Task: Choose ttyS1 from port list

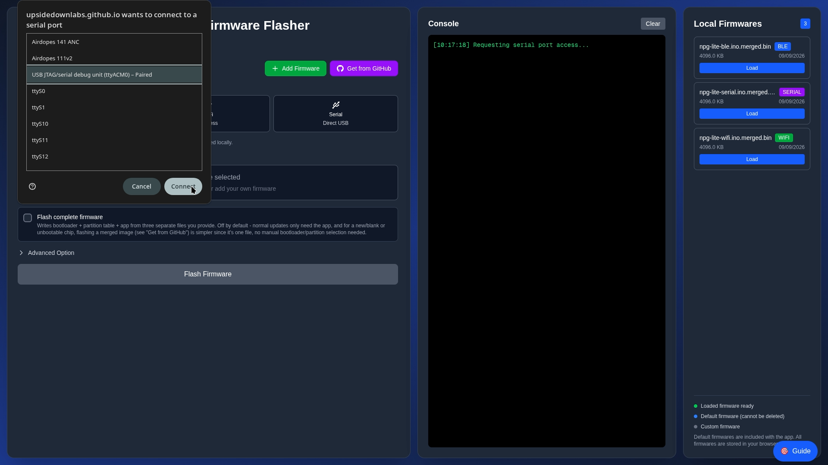Action: coord(114,107)
